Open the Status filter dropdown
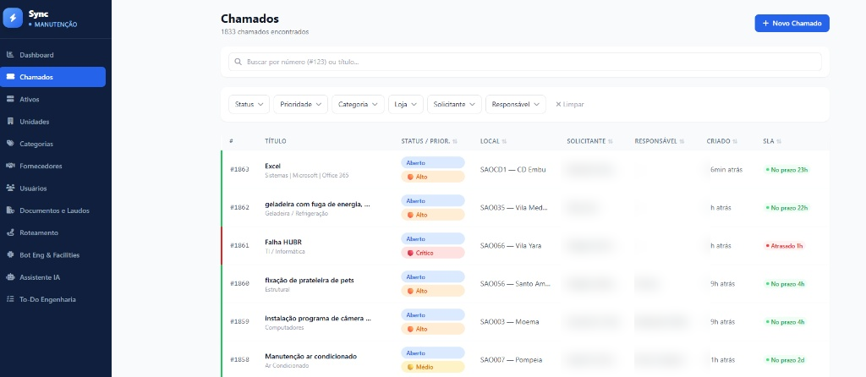The width and height of the screenshot is (866, 377). [249, 104]
